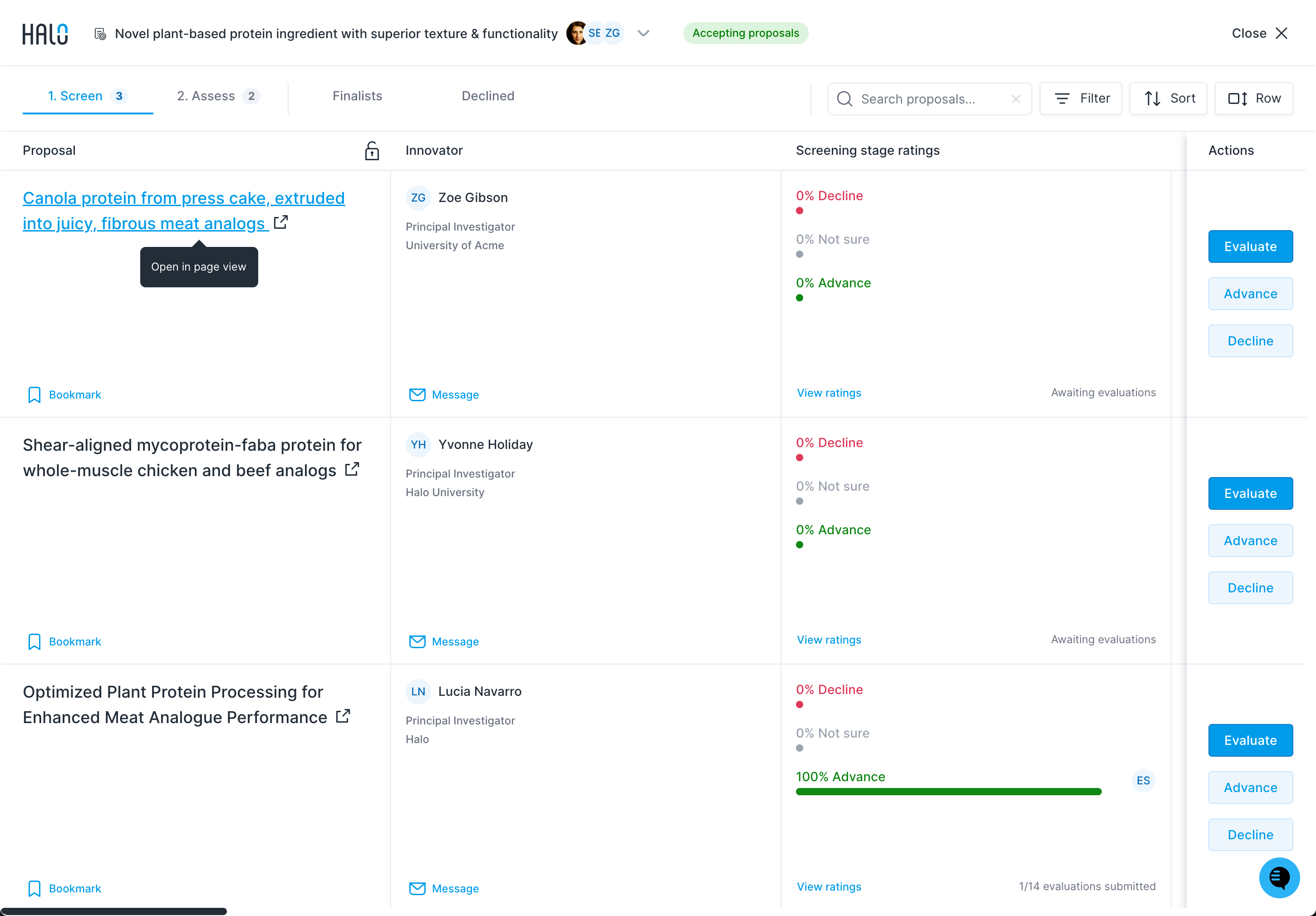Switch to 1. Screen tab
This screenshot has width=1316, height=916.
[88, 96]
